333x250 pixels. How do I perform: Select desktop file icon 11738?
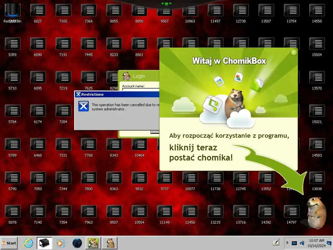coord(215,181)
